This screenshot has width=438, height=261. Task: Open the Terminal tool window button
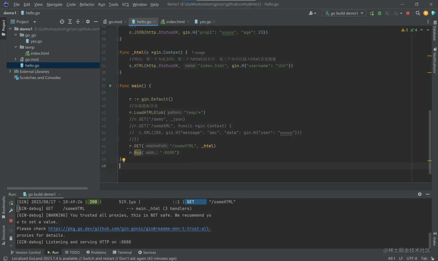[x=122, y=252]
